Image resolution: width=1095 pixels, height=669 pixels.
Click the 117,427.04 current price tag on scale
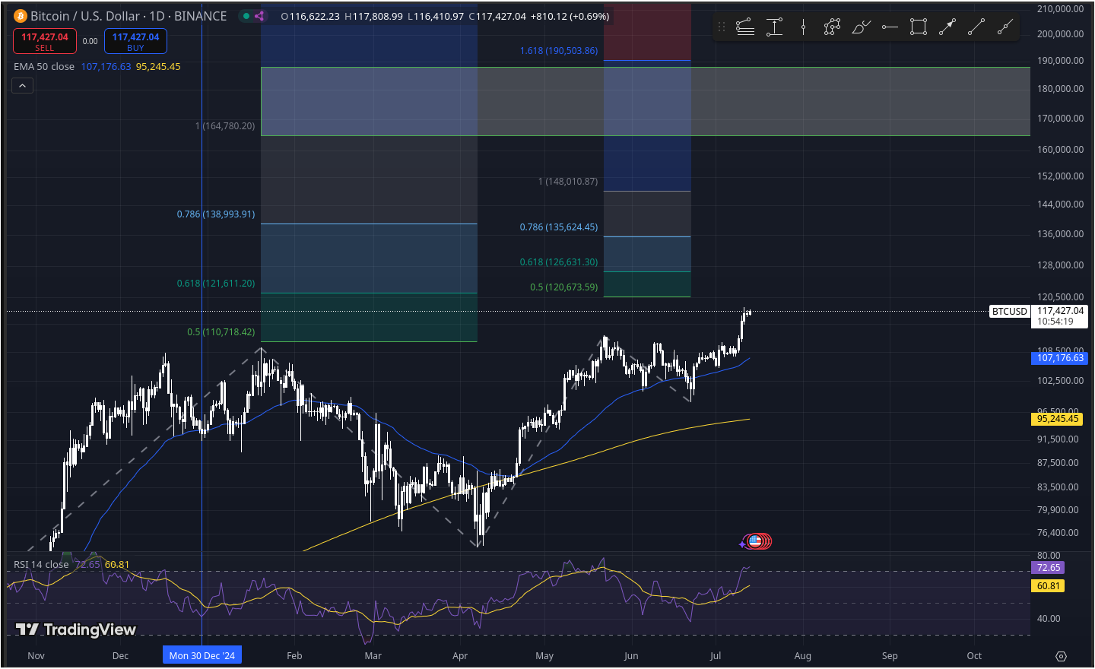[1060, 316]
